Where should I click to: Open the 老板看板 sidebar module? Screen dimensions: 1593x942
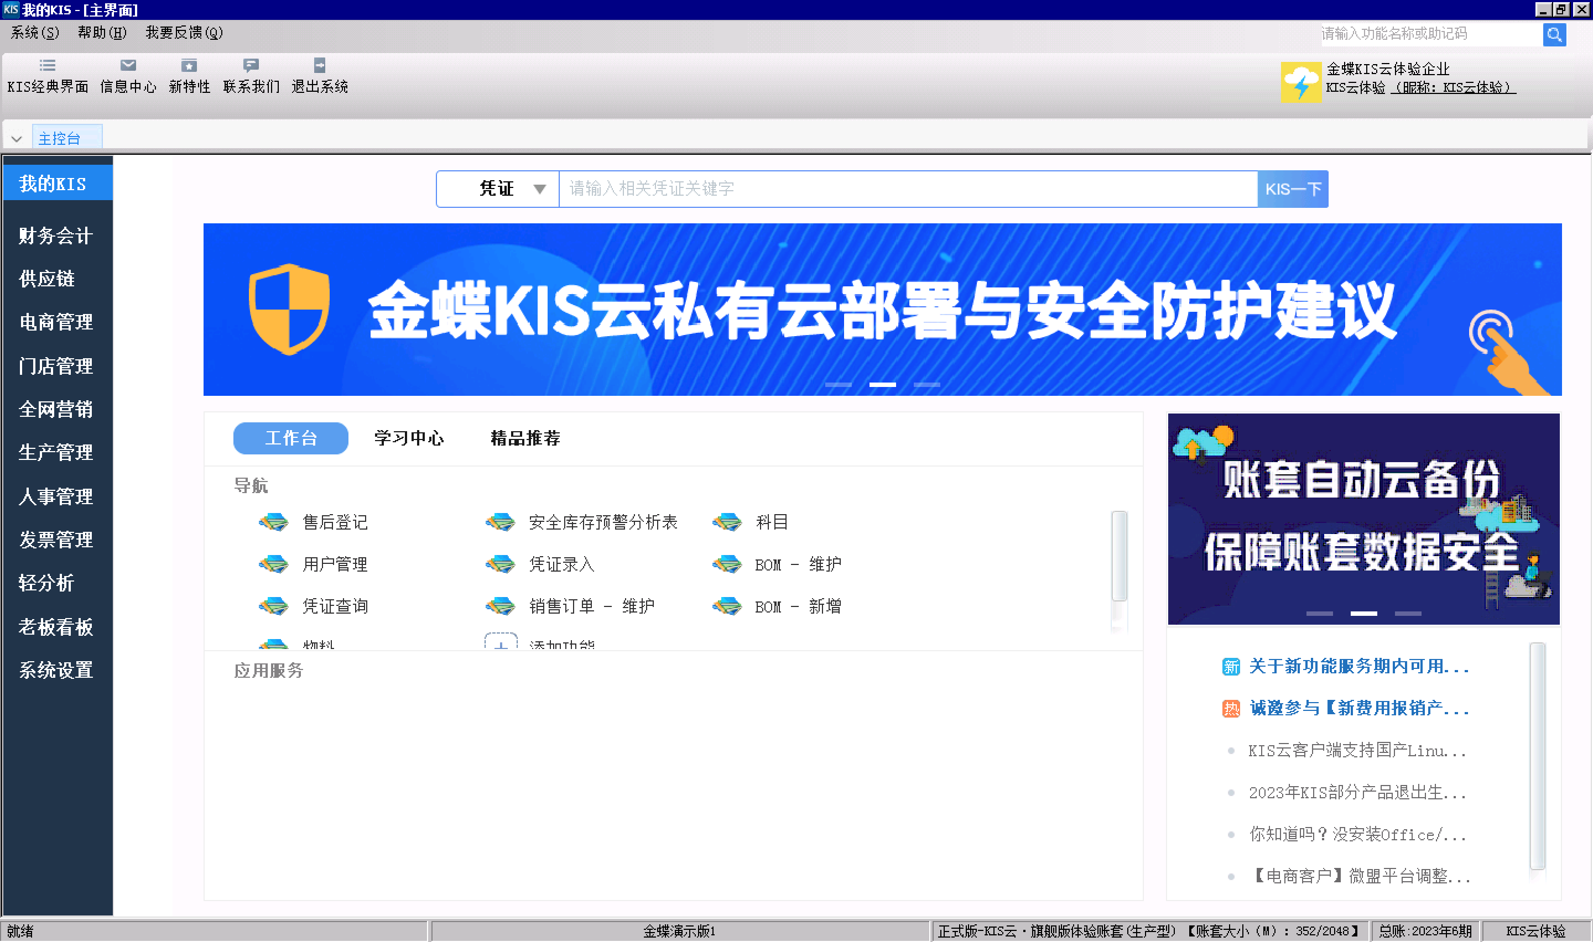pos(56,626)
